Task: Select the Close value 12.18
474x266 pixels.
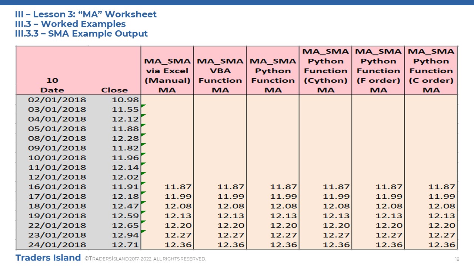Action: (x=126, y=196)
